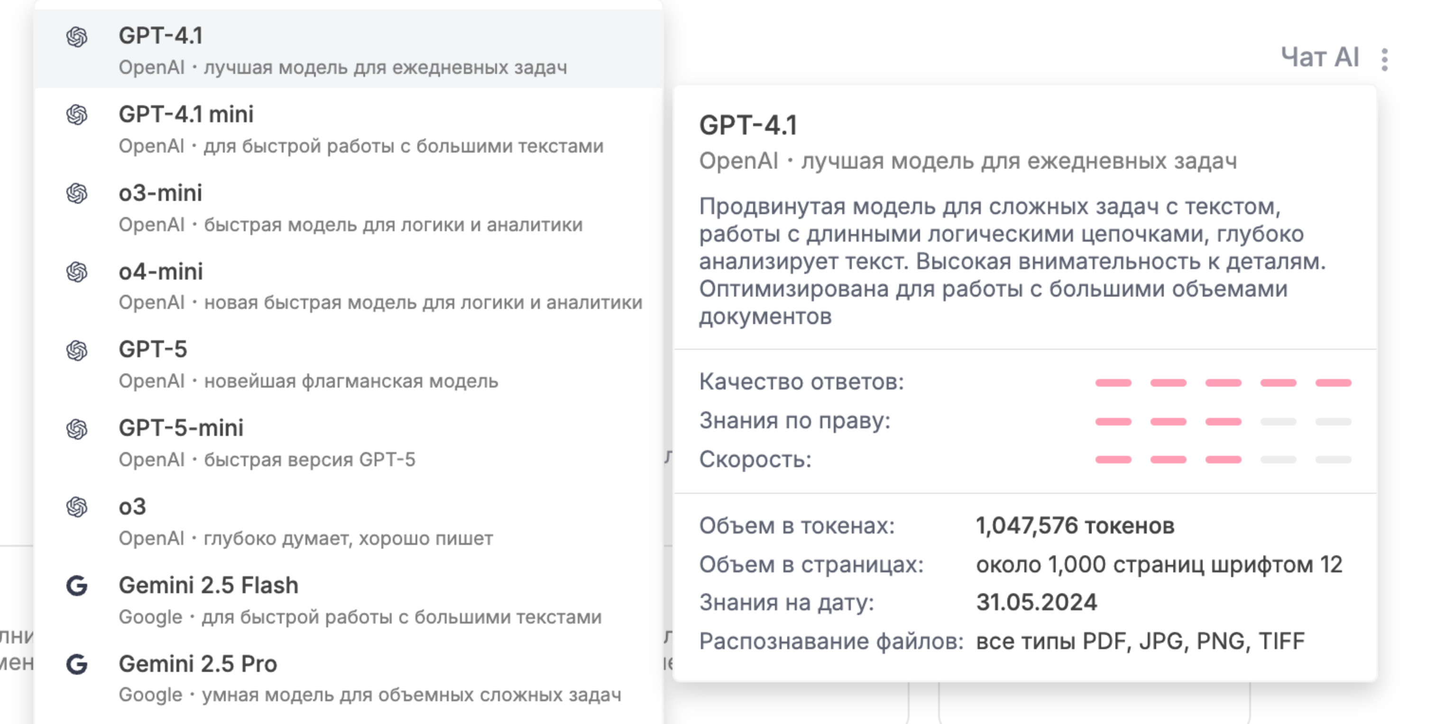Click the Знания по праву rating bar
The height and width of the screenshot is (724, 1436).
click(x=1223, y=422)
